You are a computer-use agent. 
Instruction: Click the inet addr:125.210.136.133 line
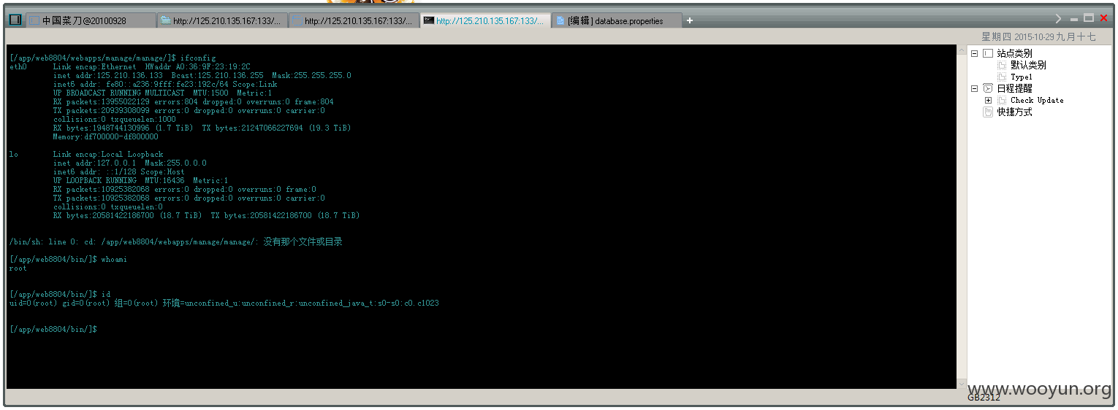click(202, 75)
